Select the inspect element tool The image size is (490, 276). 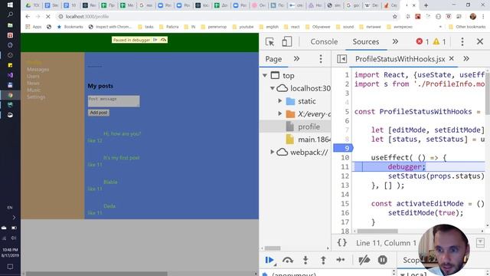point(269,41)
